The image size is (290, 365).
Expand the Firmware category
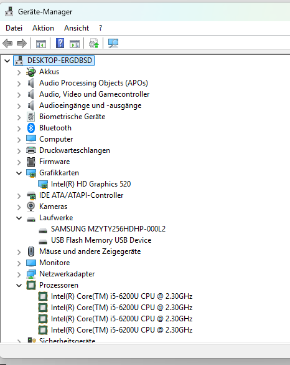(x=19, y=162)
